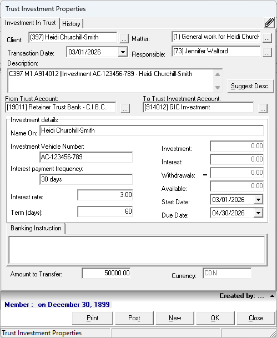This screenshot has width=277, height=338.
Task: Click the Investment amount field
Action: click(x=236, y=146)
